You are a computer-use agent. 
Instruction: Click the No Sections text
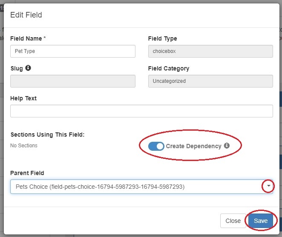point(24,146)
